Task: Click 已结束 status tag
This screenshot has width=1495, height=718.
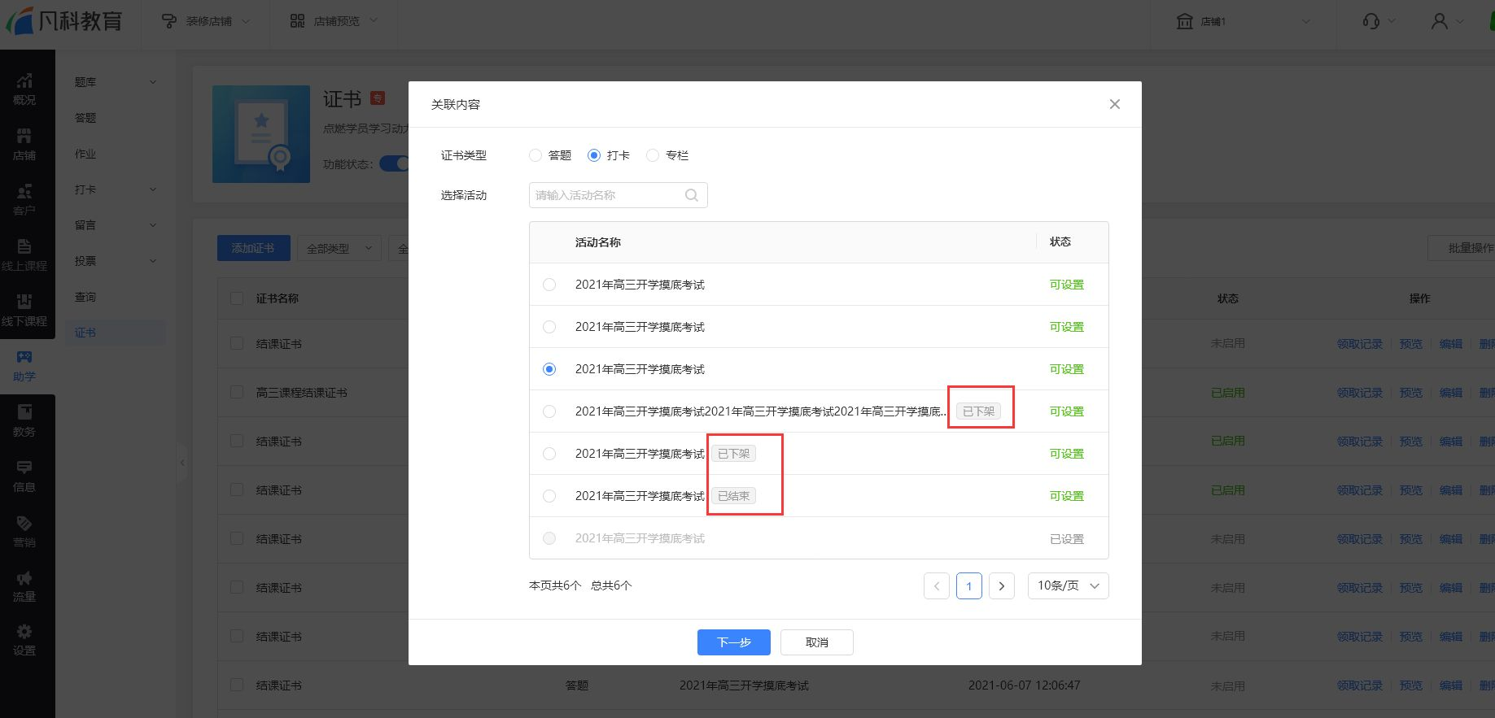Action: tap(733, 496)
